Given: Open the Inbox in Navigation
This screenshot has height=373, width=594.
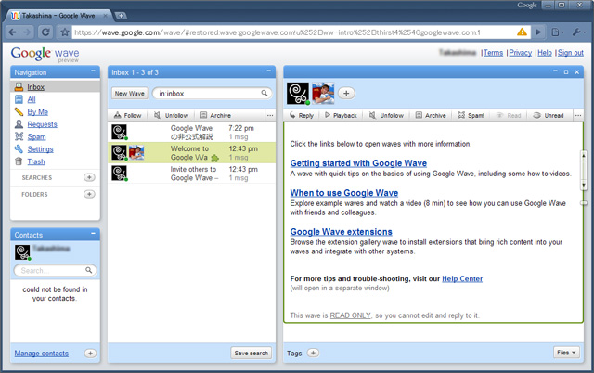Looking at the screenshot, I should tap(35, 87).
